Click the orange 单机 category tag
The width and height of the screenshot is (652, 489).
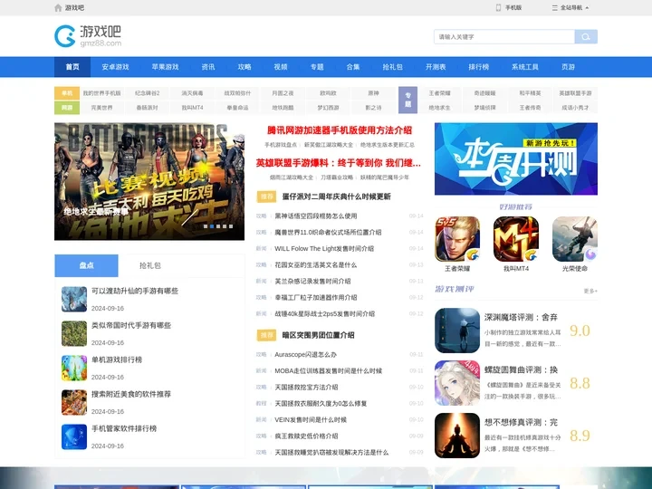click(67, 93)
